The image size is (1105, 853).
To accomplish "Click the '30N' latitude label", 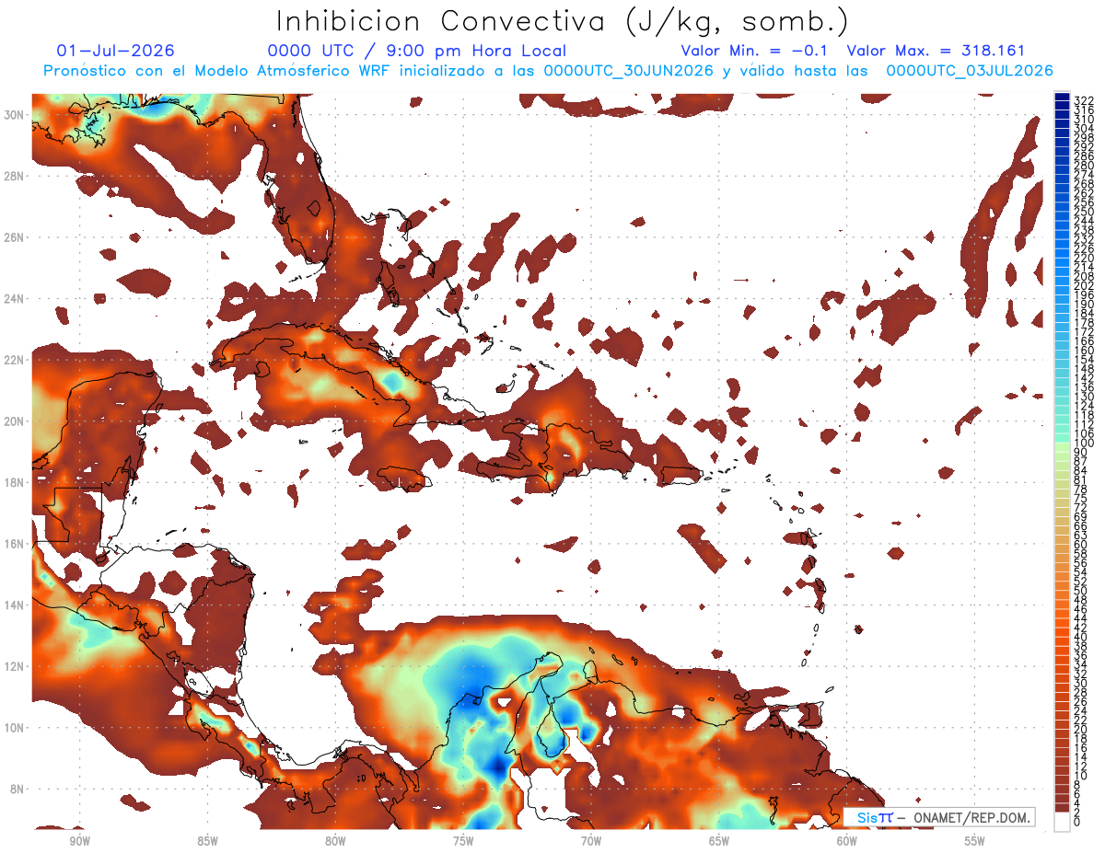I will [16, 114].
